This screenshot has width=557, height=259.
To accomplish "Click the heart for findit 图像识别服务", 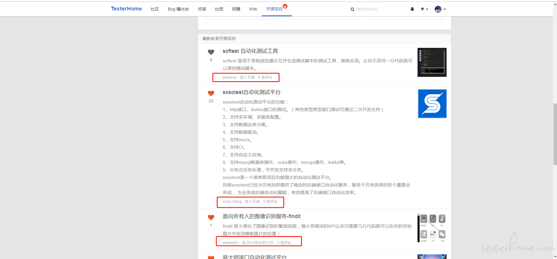I will [211, 218].
